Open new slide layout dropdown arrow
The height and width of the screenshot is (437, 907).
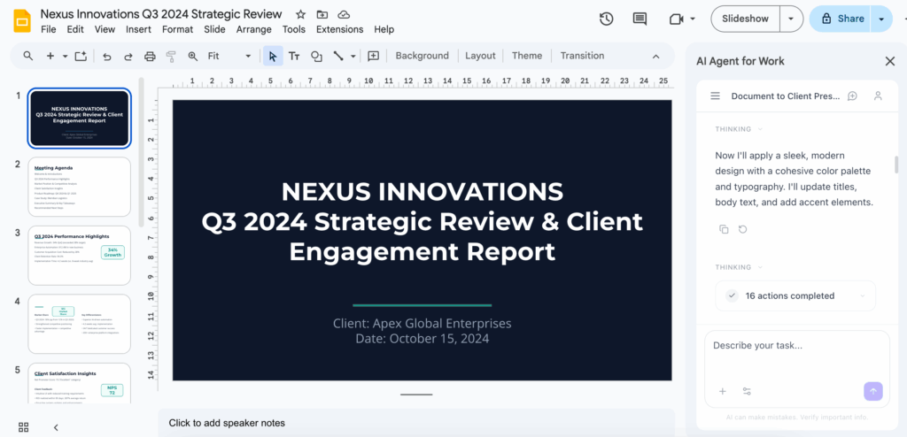pyautogui.click(x=65, y=56)
